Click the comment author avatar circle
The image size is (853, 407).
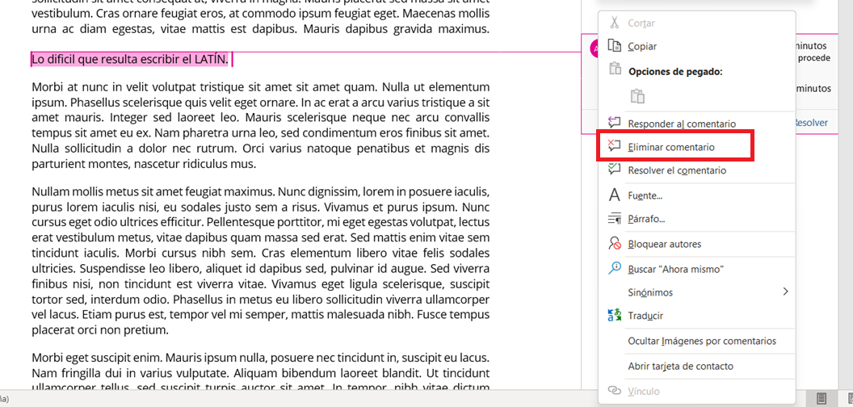(594, 48)
